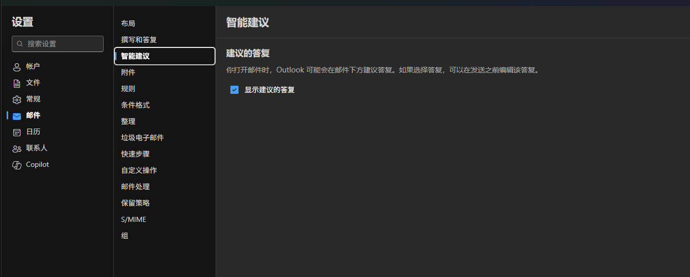Open 常规 settings category
The height and width of the screenshot is (277, 690).
pos(57,99)
